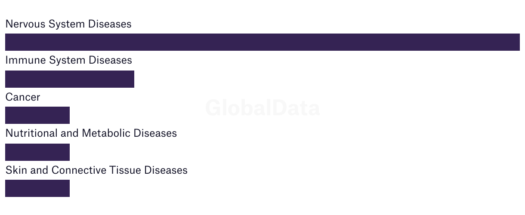Select the Skin and Connective Tissue Diseases label

click(x=96, y=170)
